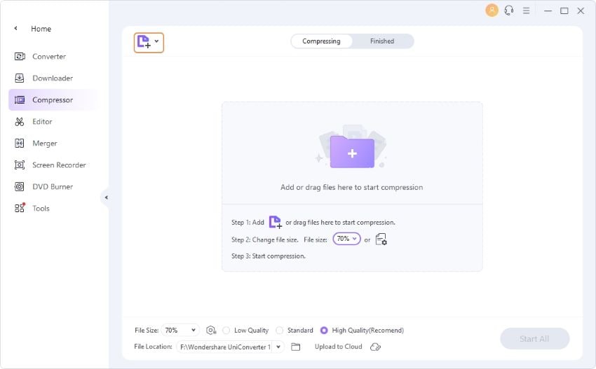Minimize the UniConverter window
This screenshot has height=369, width=596.
click(x=548, y=11)
